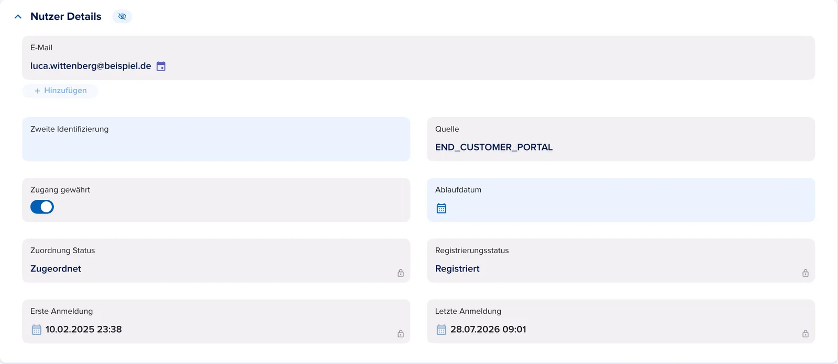
Task: Toggle the hidden-eye icon beside Nutzer Details
Action: click(x=122, y=17)
